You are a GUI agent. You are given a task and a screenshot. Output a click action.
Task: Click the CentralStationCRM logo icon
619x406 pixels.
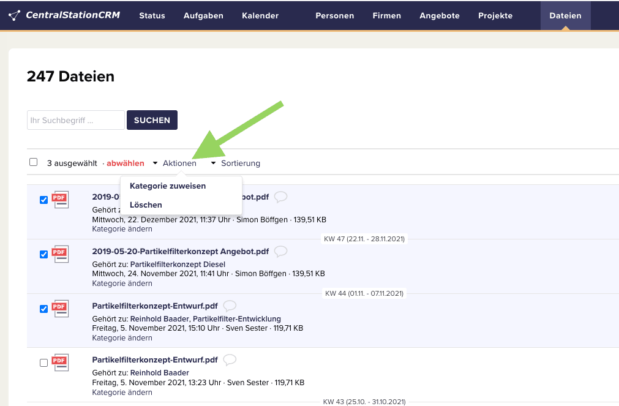(x=15, y=15)
